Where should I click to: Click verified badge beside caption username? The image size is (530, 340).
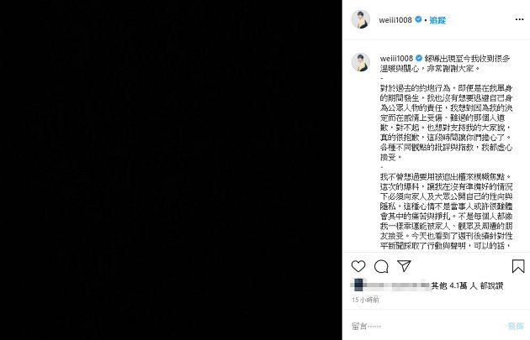[x=418, y=58]
